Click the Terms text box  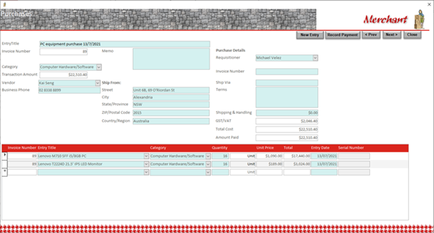[287, 97]
